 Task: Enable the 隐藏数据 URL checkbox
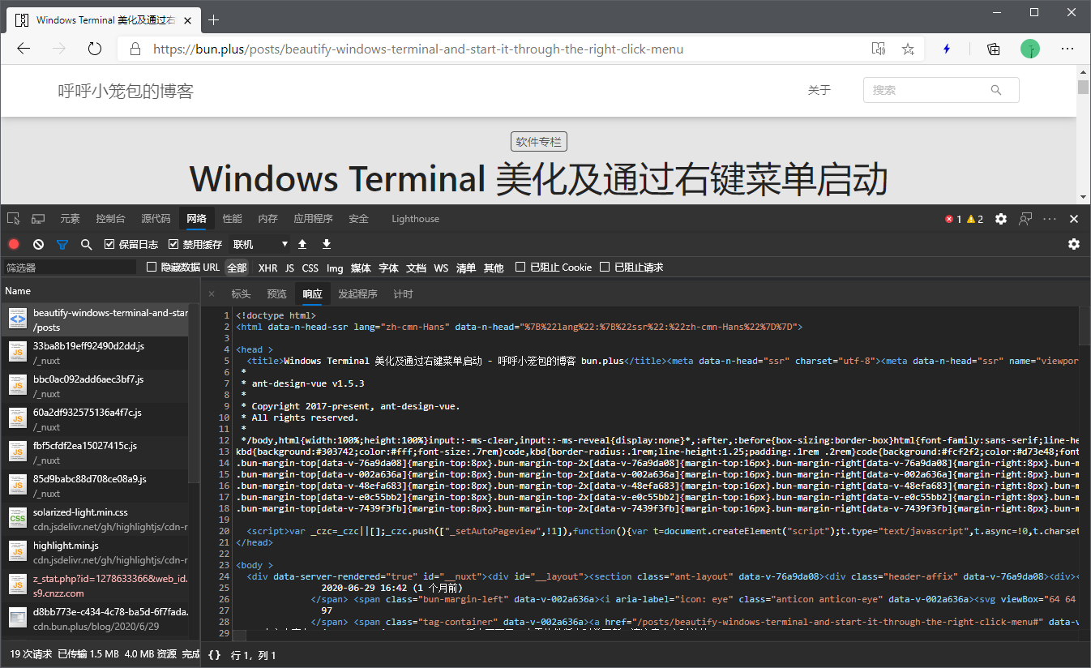click(x=152, y=268)
